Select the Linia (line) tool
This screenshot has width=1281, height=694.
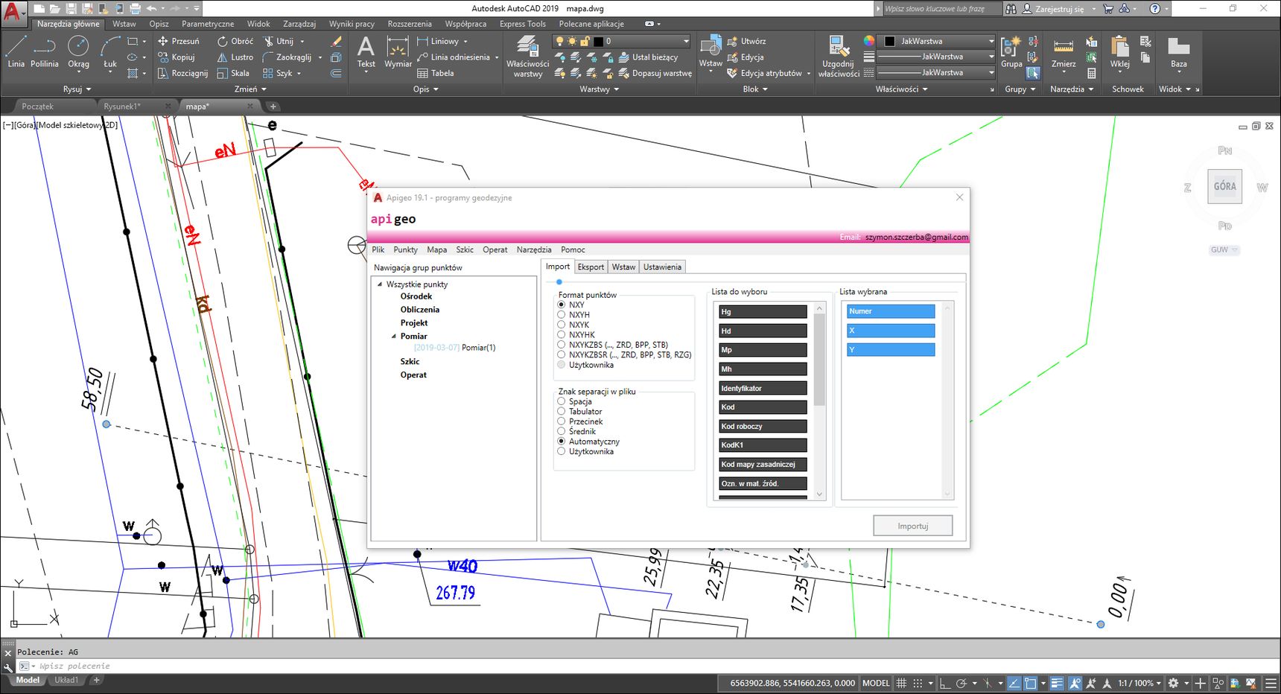point(16,51)
